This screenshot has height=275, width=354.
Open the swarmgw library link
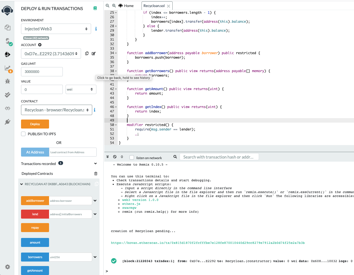click(x=129, y=208)
